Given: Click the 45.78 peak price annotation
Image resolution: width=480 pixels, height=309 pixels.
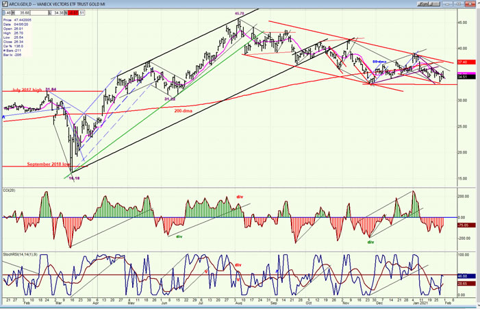Looking at the screenshot, I should [240, 14].
